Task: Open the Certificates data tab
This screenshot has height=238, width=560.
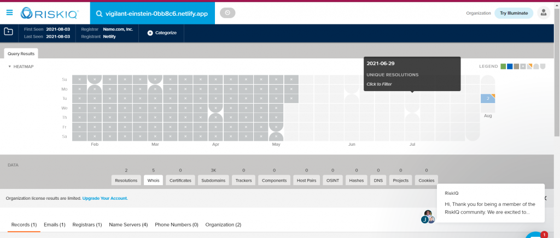Action: [x=180, y=180]
